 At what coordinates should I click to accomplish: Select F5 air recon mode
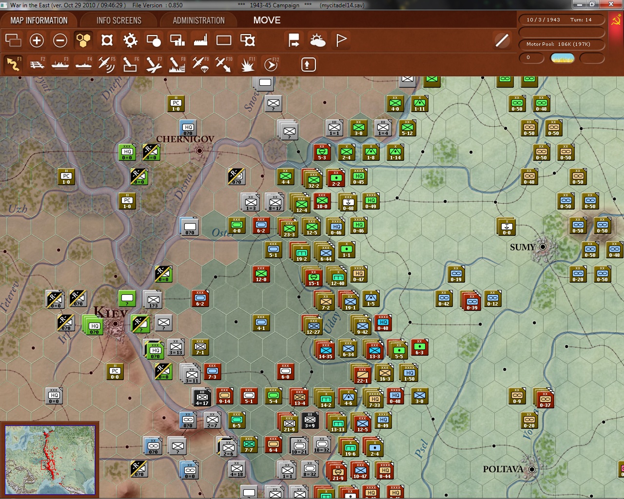tap(107, 64)
